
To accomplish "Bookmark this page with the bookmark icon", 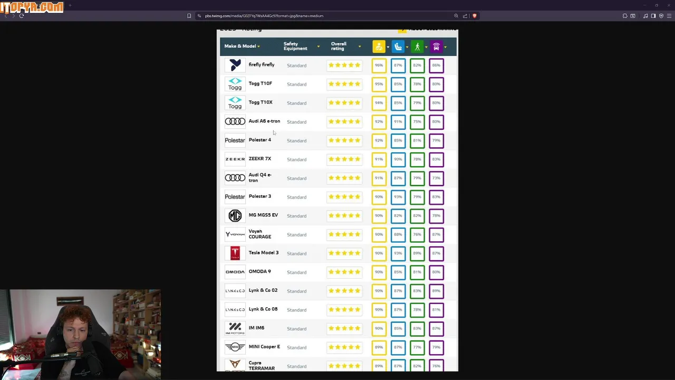I will [x=189, y=16].
